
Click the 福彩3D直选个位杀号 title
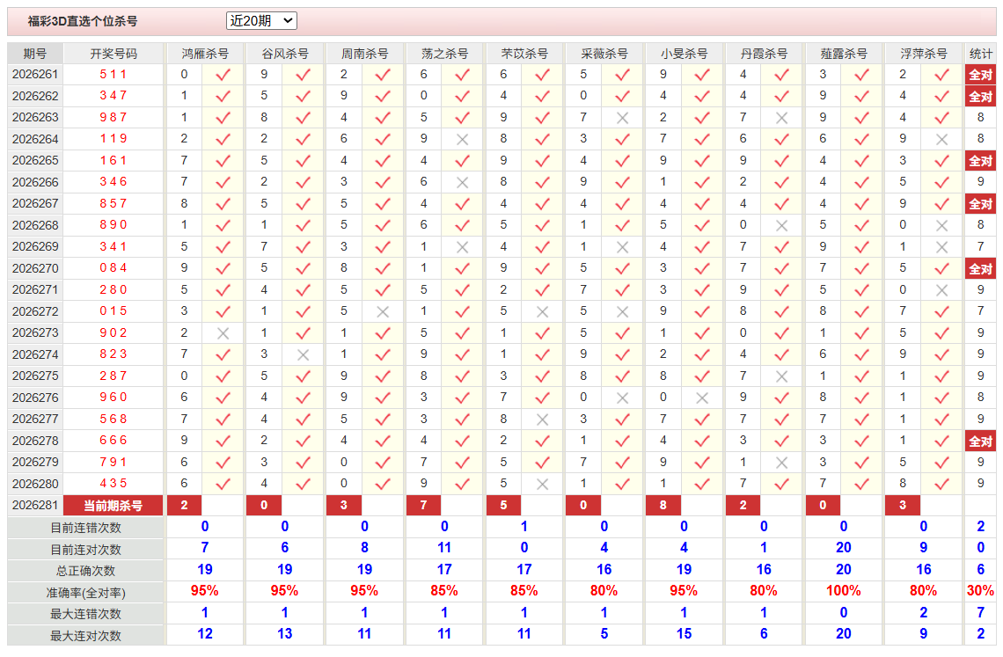(83, 21)
